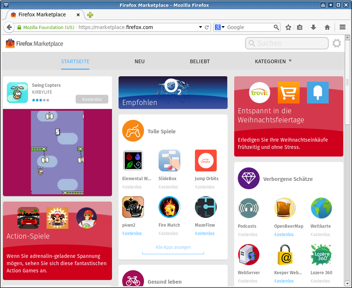Click Kostenlos link under OpenBeerMap
The width and height of the screenshot is (352, 288).
284,235
